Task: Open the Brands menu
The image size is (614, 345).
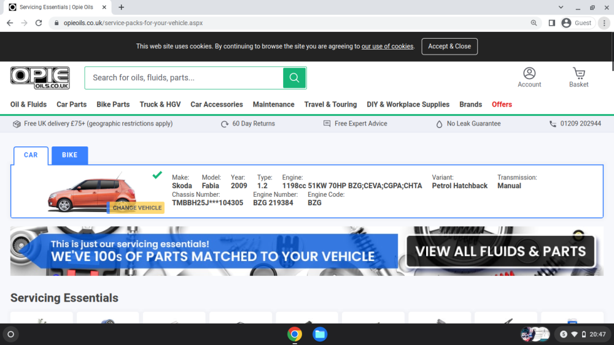Action: [470, 104]
